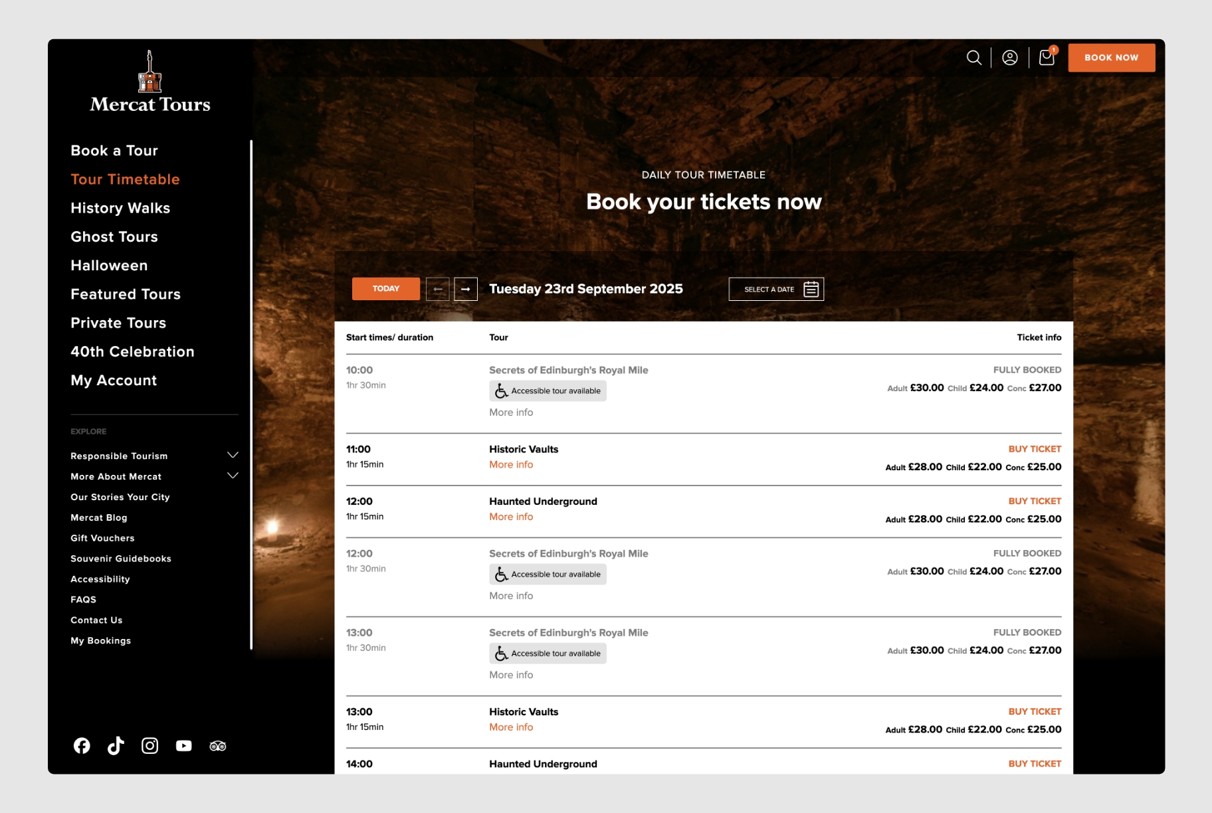This screenshot has height=813, width=1212.
Task: Open the TikTok social icon
Action: pyautogui.click(x=116, y=746)
